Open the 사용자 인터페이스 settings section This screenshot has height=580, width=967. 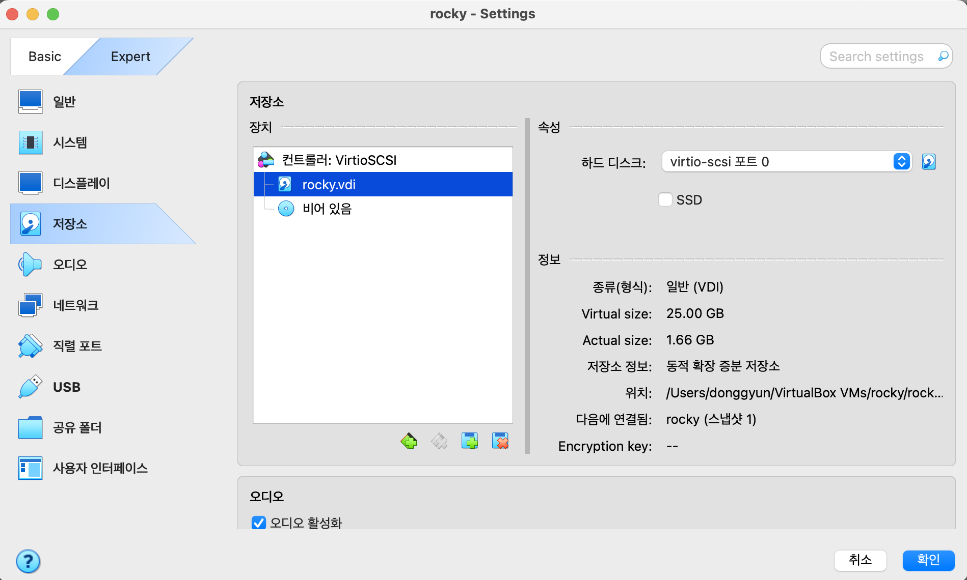(102, 468)
